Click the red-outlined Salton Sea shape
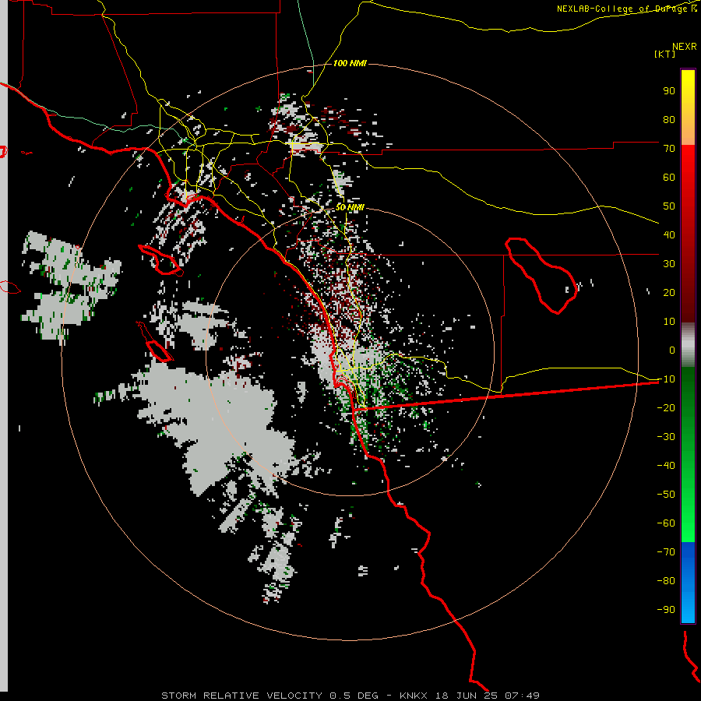This screenshot has width=701, height=701. [x=541, y=275]
